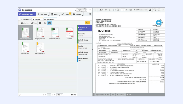Go to previous document in viewer

99,10
